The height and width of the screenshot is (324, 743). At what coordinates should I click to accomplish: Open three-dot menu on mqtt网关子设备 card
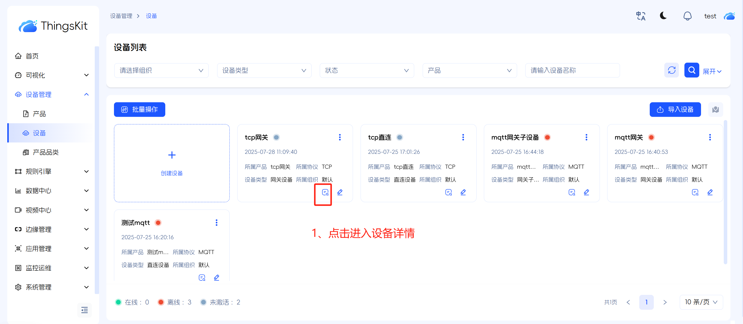pos(586,137)
